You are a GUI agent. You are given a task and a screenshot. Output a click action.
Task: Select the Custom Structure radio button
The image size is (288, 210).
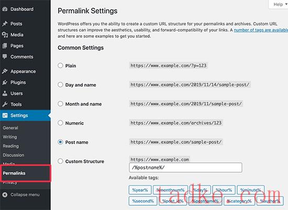[60, 161]
